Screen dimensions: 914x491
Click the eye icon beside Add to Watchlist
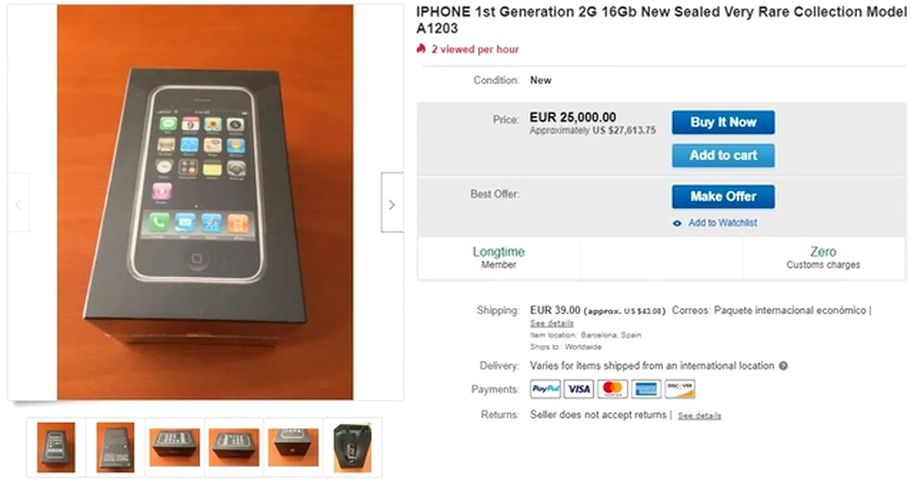677,223
